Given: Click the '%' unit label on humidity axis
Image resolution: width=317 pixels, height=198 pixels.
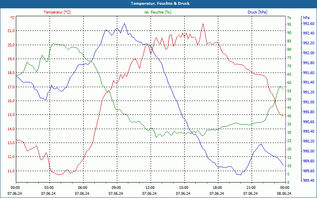Looking at the screenshot, I should click(289, 18).
